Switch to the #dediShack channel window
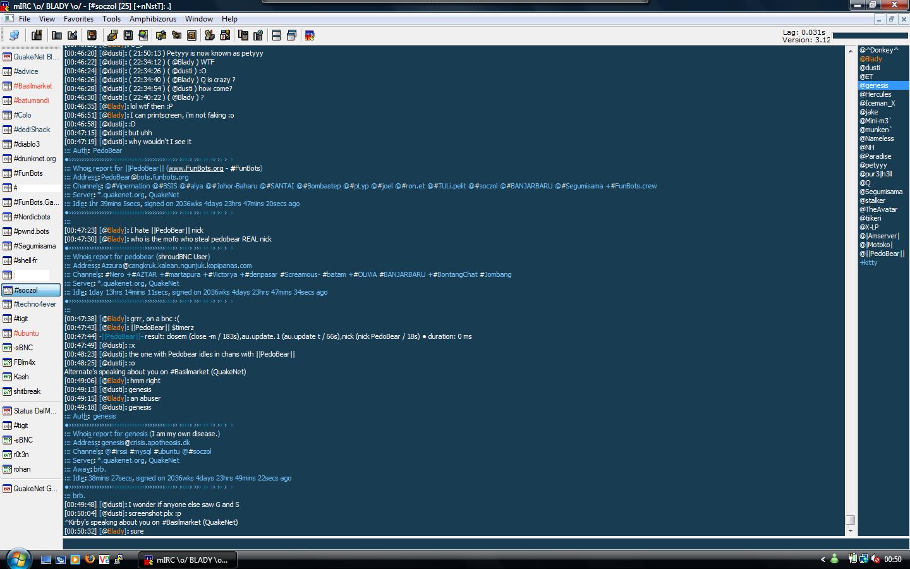The height and width of the screenshot is (569, 910). pos(31,130)
